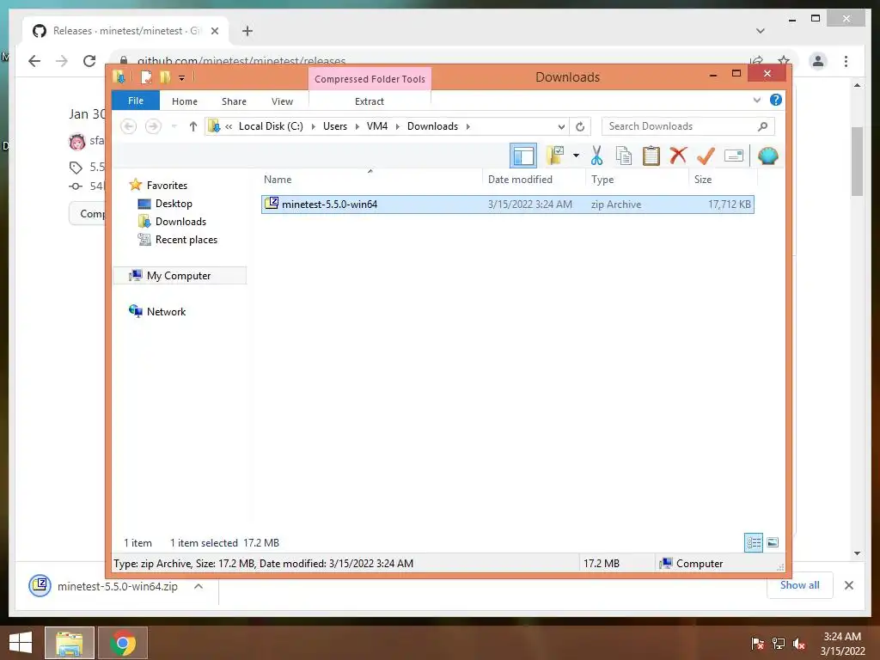Switch to large icons view at bottom right
This screenshot has width=880, height=660.
pyautogui.click(x=773, y=542)
